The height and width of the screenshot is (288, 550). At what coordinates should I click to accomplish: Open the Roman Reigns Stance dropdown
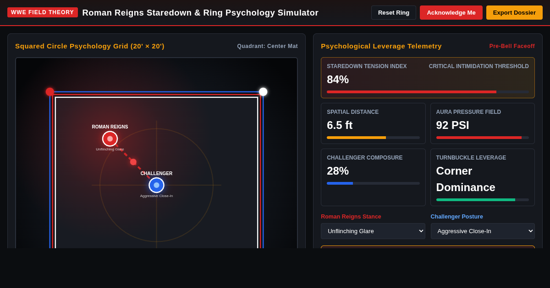pyautogui.click(x=373, y=231)
